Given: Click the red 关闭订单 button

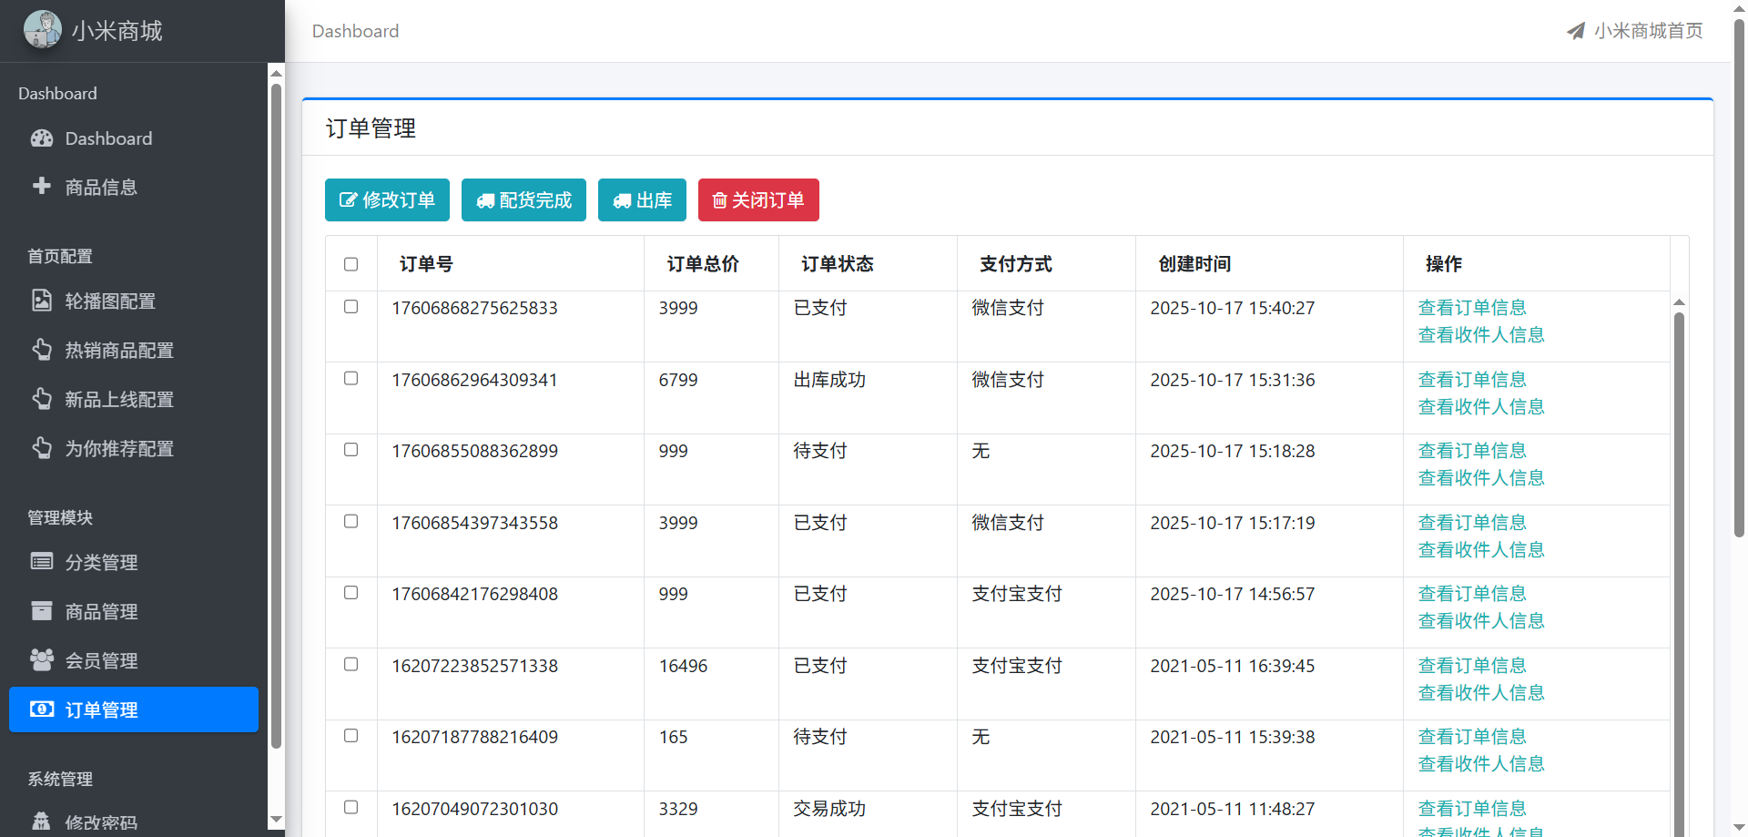Looking at the screenshot, I should 758,199.
